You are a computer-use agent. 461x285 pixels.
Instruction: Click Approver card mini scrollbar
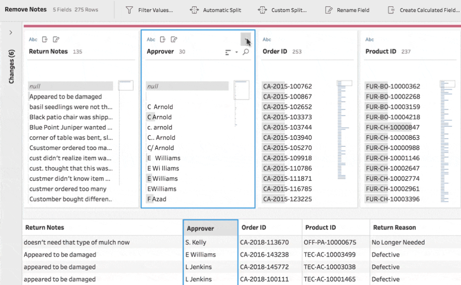point(242,90)
